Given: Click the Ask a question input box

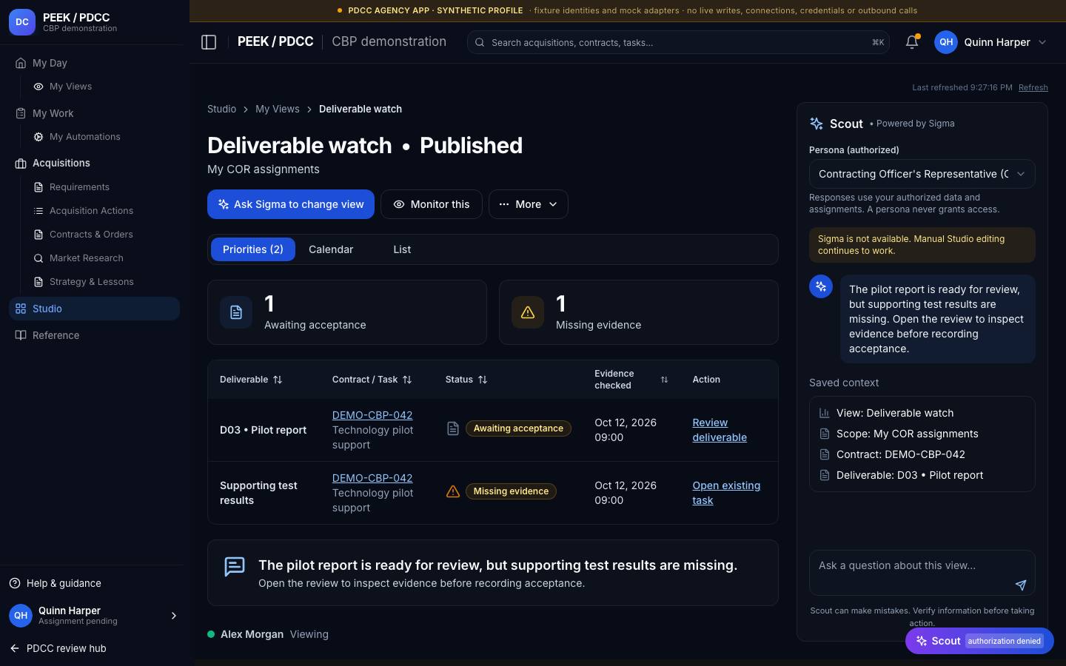Looking at the screenshot, I should tap(922, 573).
